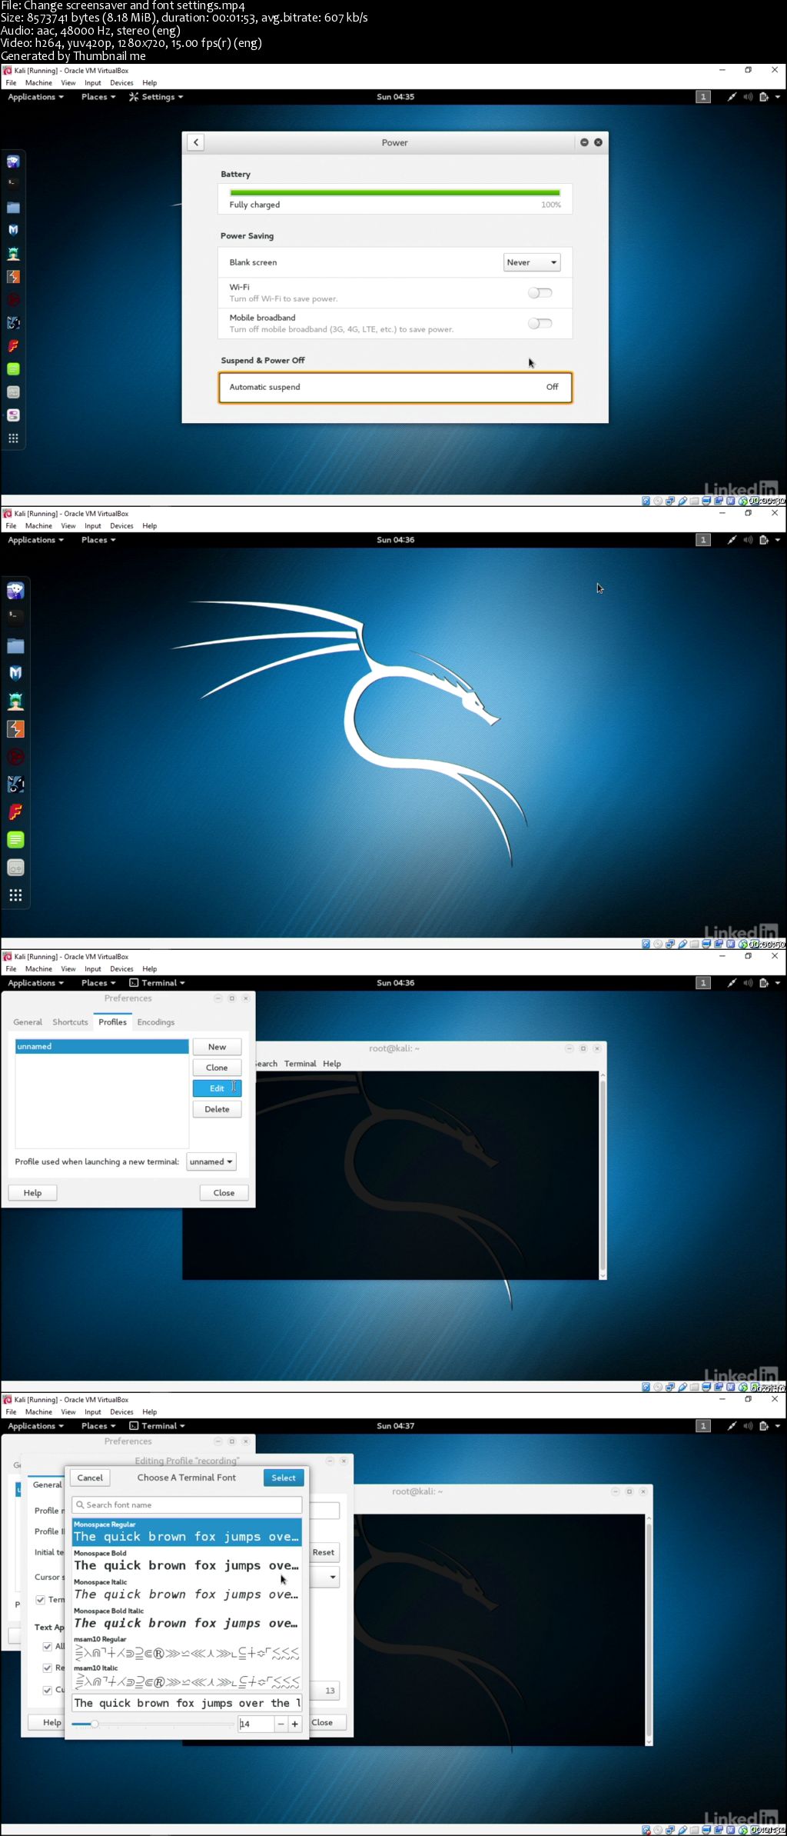Open dropdown below Reset in Editing Profile
Screen dimensions: 787x1836
(x=324, y=1577)
